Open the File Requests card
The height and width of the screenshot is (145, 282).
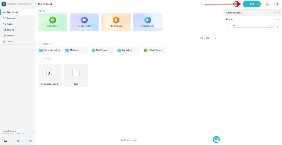pyautogui.click(x=116, y=22)
